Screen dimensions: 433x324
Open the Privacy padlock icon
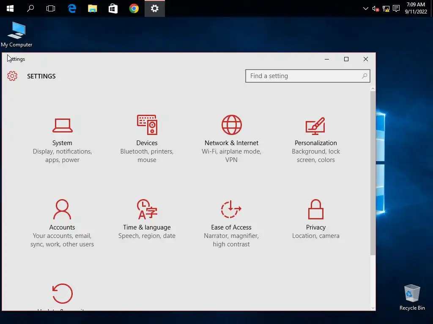click(315, 209)
